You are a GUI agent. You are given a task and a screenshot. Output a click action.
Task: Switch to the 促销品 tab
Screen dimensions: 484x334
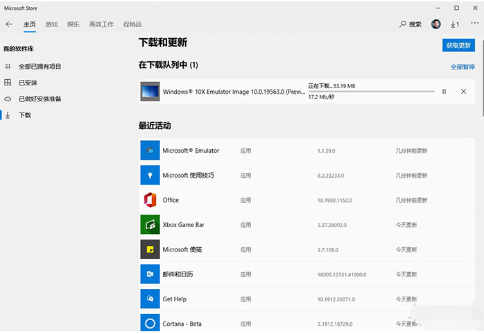pyautogui.click(x=132, y=24)
